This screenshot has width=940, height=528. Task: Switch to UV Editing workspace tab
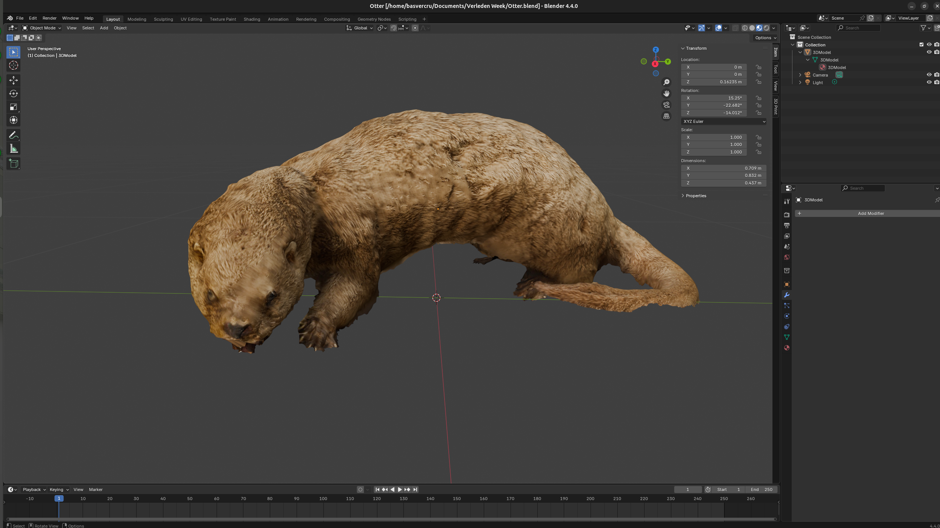point(191,19)
